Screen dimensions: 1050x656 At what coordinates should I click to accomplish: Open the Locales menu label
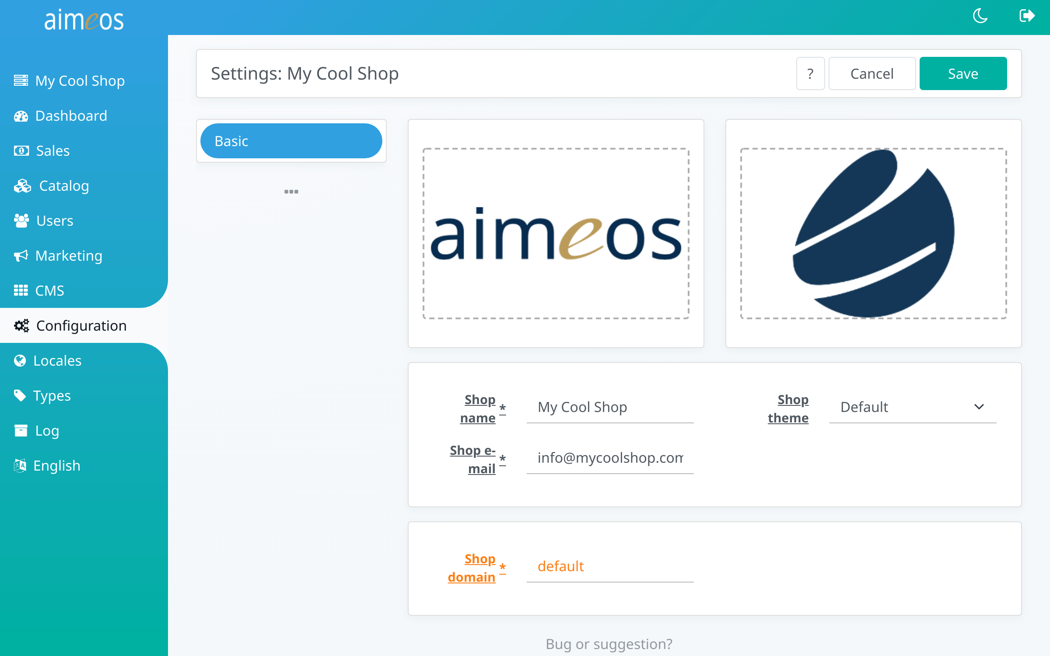[57, 361]
